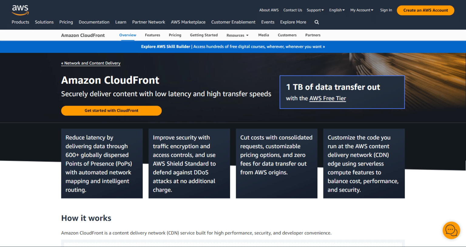466x247 pixels.
Task: Go back to Network and Content Delivery
Action: [x=91, y=63]
